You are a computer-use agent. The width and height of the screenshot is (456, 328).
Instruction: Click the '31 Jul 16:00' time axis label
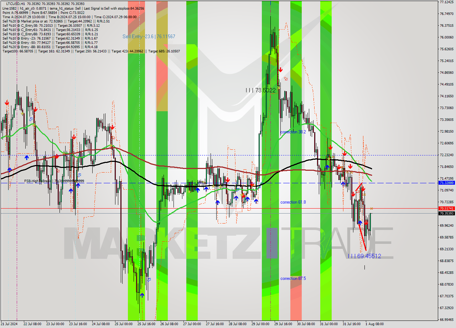(x=352, y=324)
